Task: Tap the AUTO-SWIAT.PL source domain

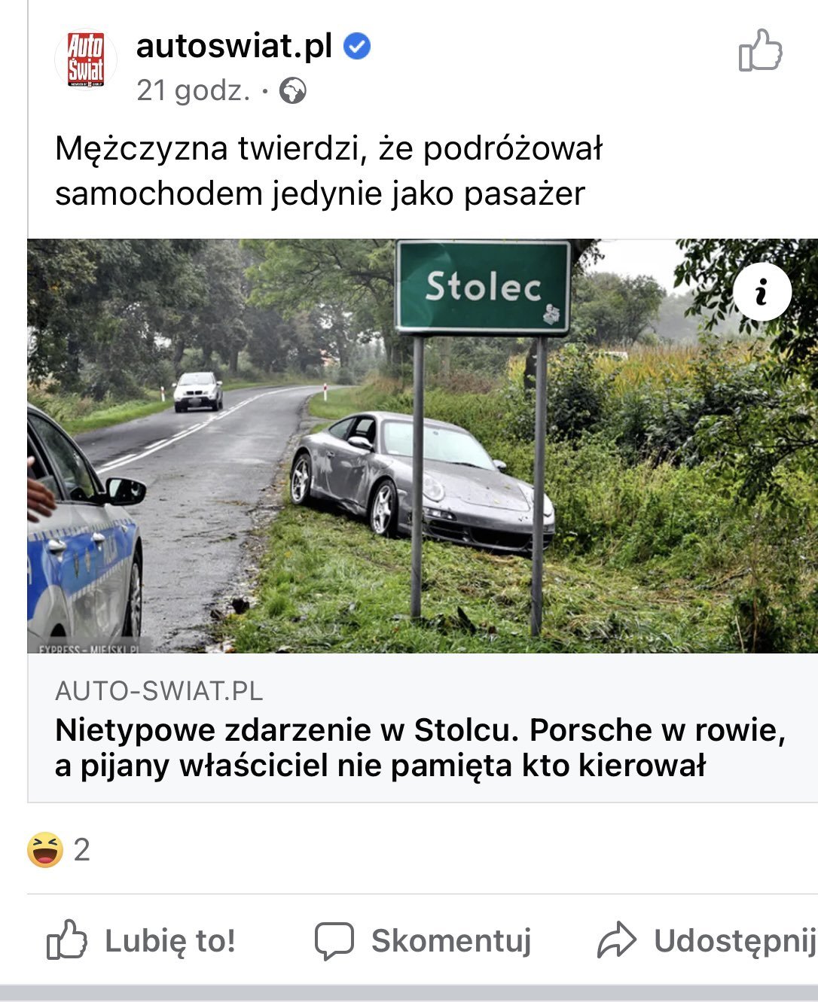Action: click(x=159, y=691)
